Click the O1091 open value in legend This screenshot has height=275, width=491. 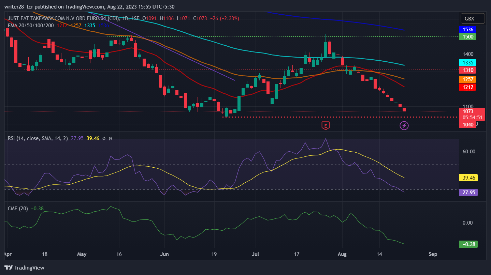point(149,18)
